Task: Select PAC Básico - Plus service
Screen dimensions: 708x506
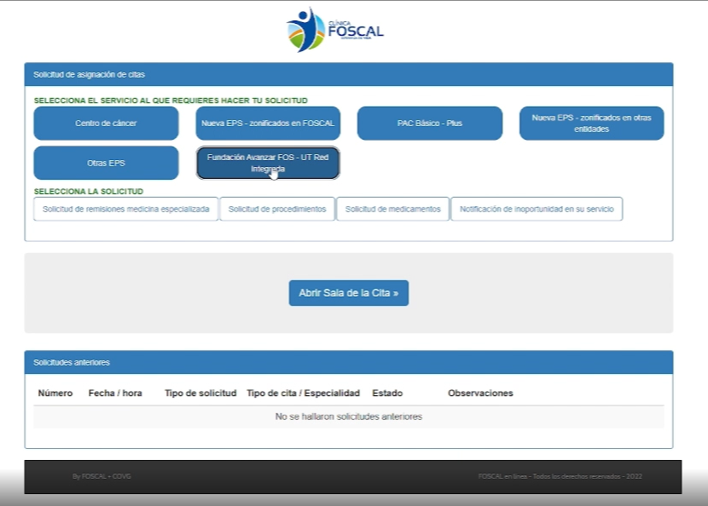Action: click(430, 124)
